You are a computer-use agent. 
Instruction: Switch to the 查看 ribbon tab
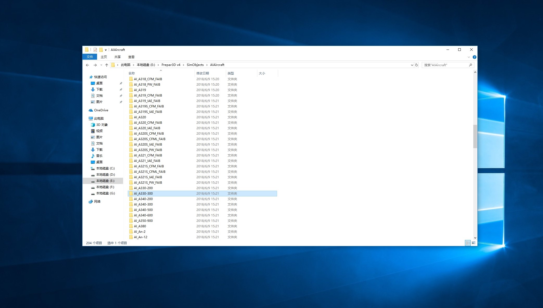(x=131, y=57)
